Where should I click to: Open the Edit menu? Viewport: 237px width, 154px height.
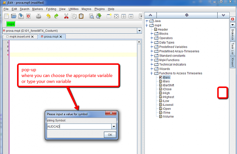(x=14, y=9)
